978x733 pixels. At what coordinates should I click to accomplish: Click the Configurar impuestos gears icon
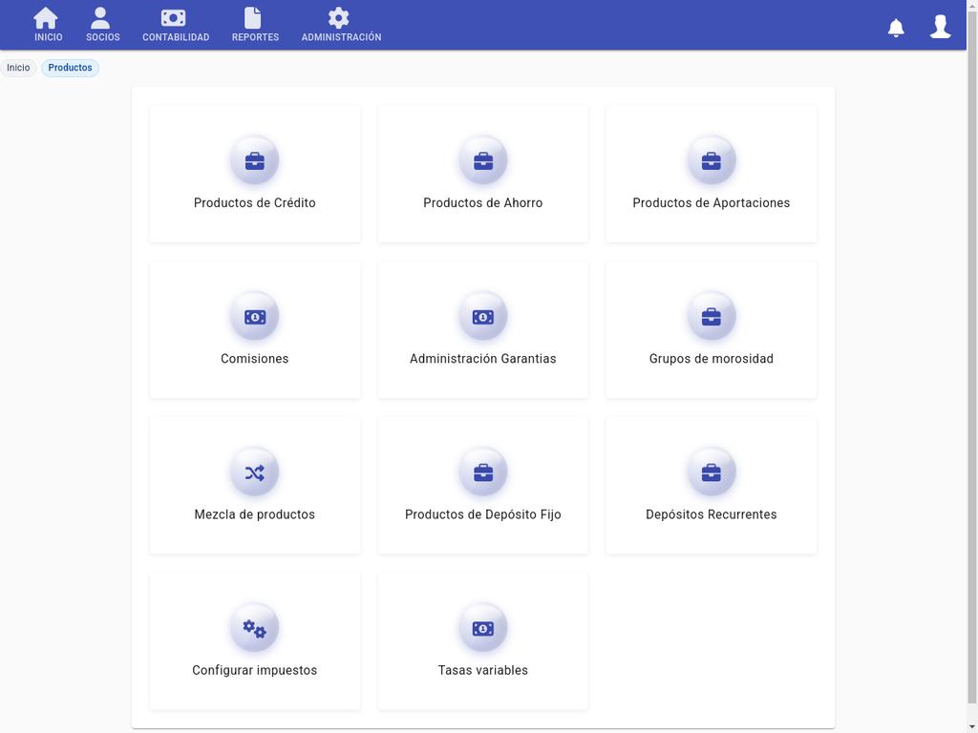click(254, 628)
